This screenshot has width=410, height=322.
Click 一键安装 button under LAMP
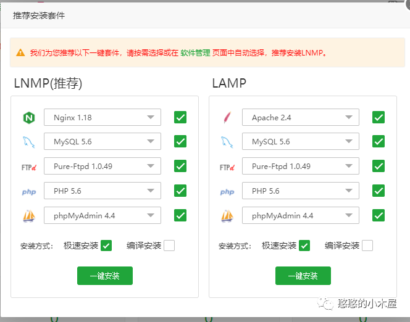tap(303, 276)
